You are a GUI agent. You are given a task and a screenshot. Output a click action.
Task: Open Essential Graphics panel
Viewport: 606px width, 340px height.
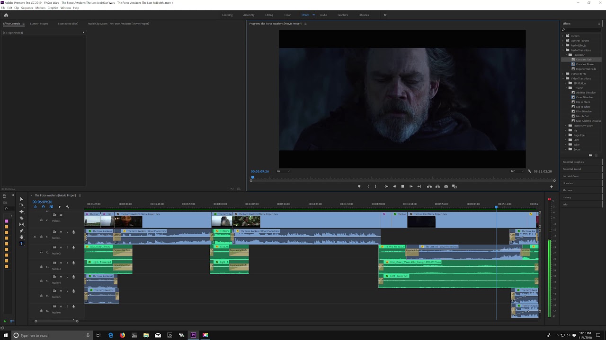click(573, 162)
